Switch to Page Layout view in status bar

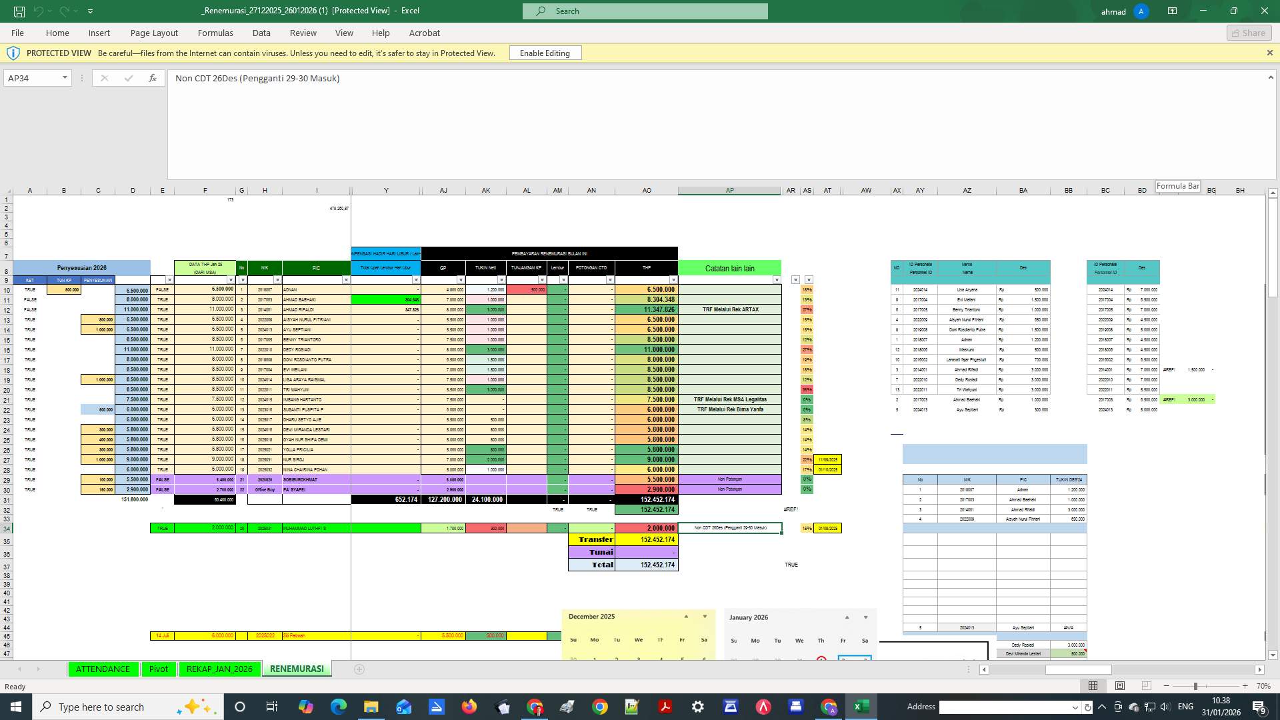(x=1119, y=685)
